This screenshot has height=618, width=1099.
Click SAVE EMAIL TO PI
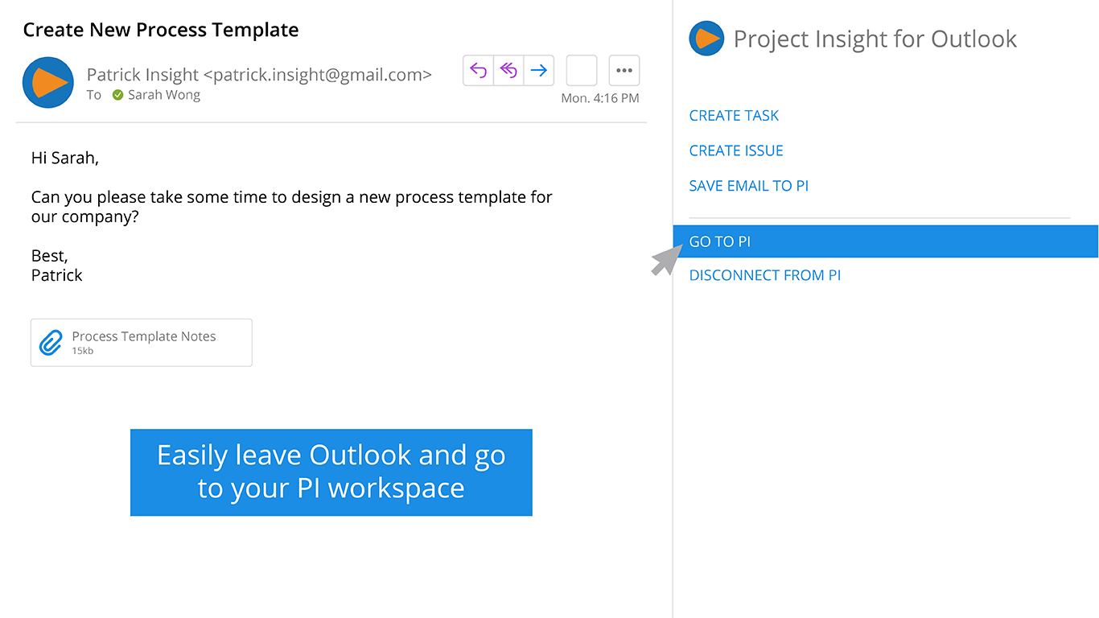coord(748,186)
